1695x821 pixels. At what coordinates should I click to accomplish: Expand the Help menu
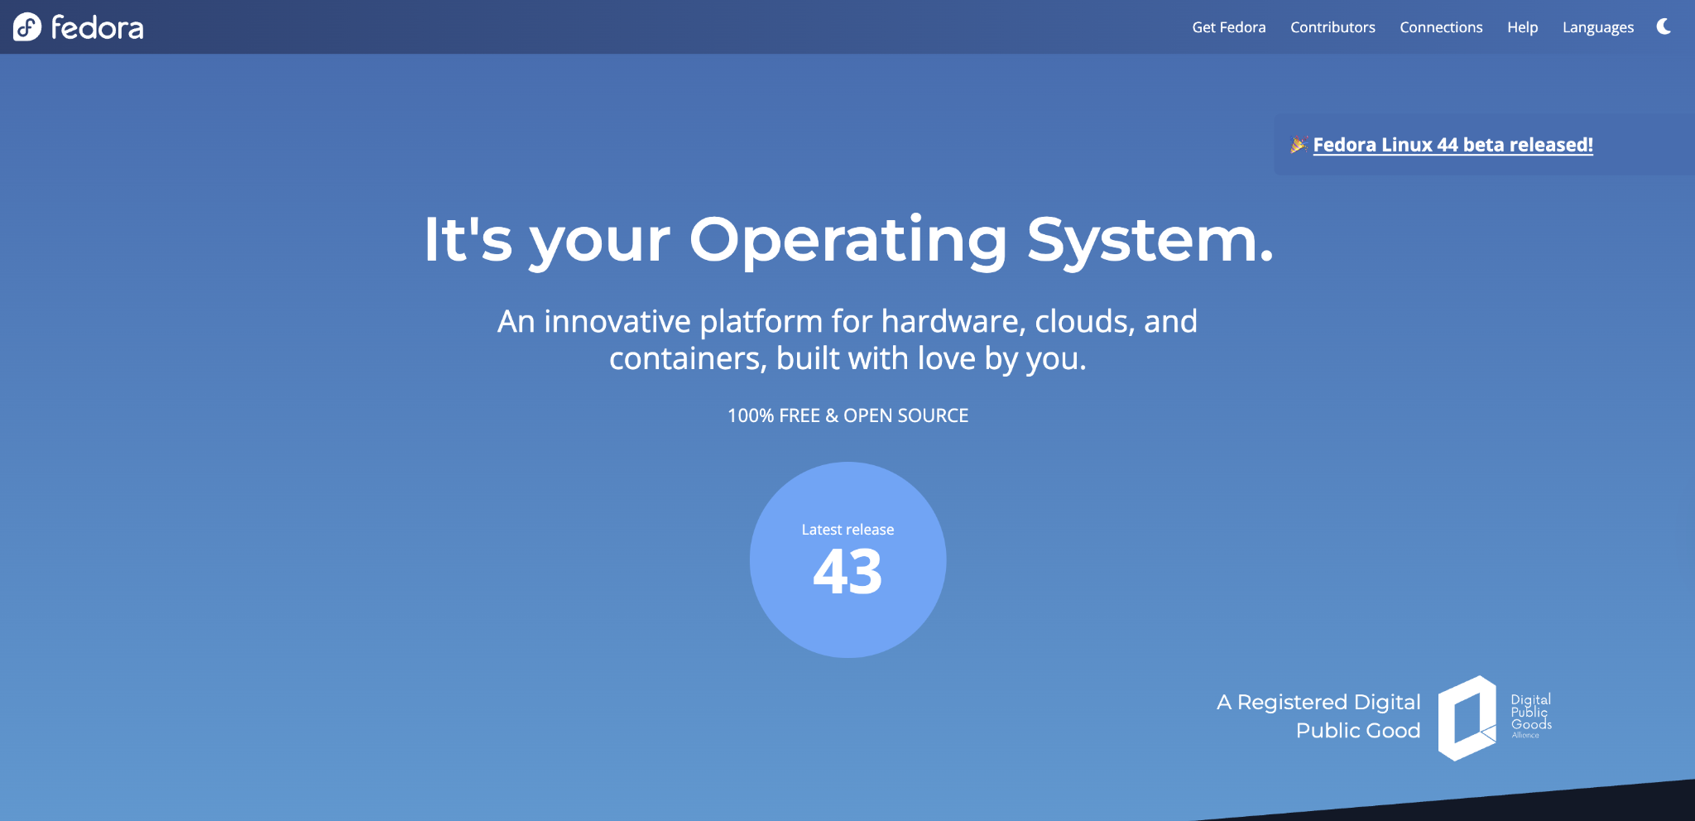pos(1522,26)
